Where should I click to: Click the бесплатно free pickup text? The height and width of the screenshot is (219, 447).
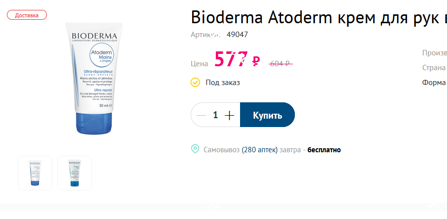pyautogui.click(x=324, y=150)
